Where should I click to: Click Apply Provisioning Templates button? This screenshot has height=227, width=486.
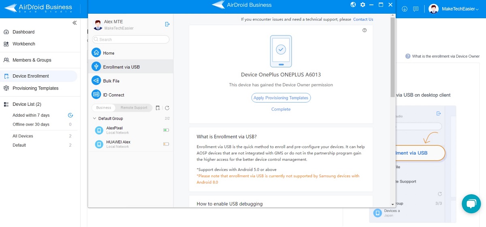point(281,98)
